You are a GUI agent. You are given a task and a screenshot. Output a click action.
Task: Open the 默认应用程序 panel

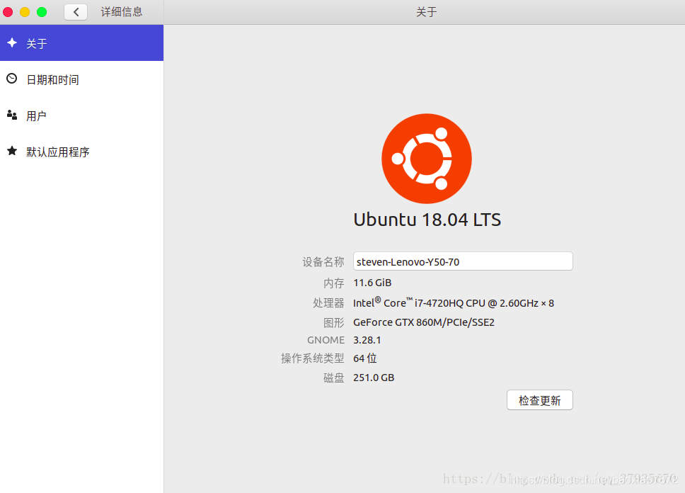(81, 152)
